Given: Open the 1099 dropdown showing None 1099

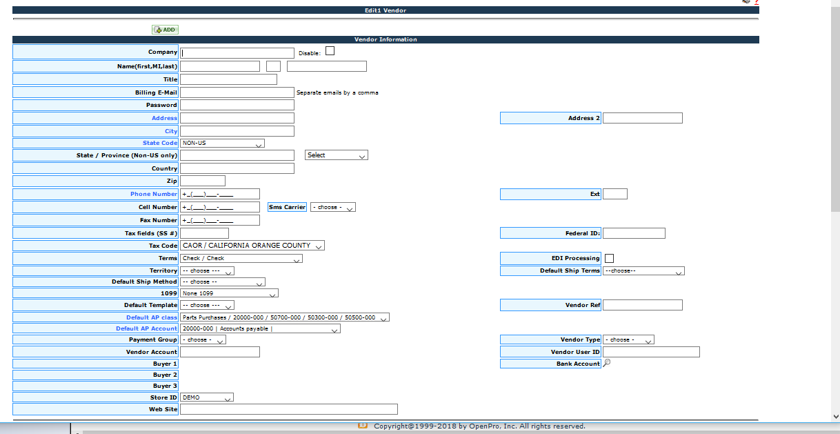Looking at the screenshot, I should point(228,293).
